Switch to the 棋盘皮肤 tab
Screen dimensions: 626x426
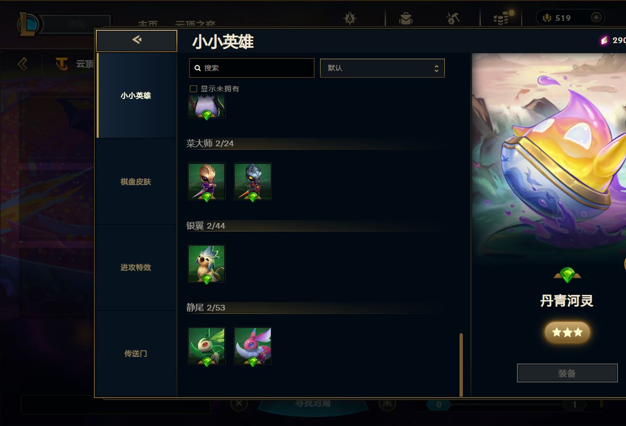136,181
